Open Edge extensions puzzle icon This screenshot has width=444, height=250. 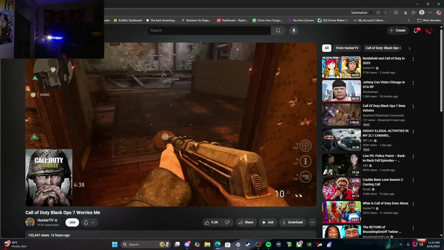[396, 12]
